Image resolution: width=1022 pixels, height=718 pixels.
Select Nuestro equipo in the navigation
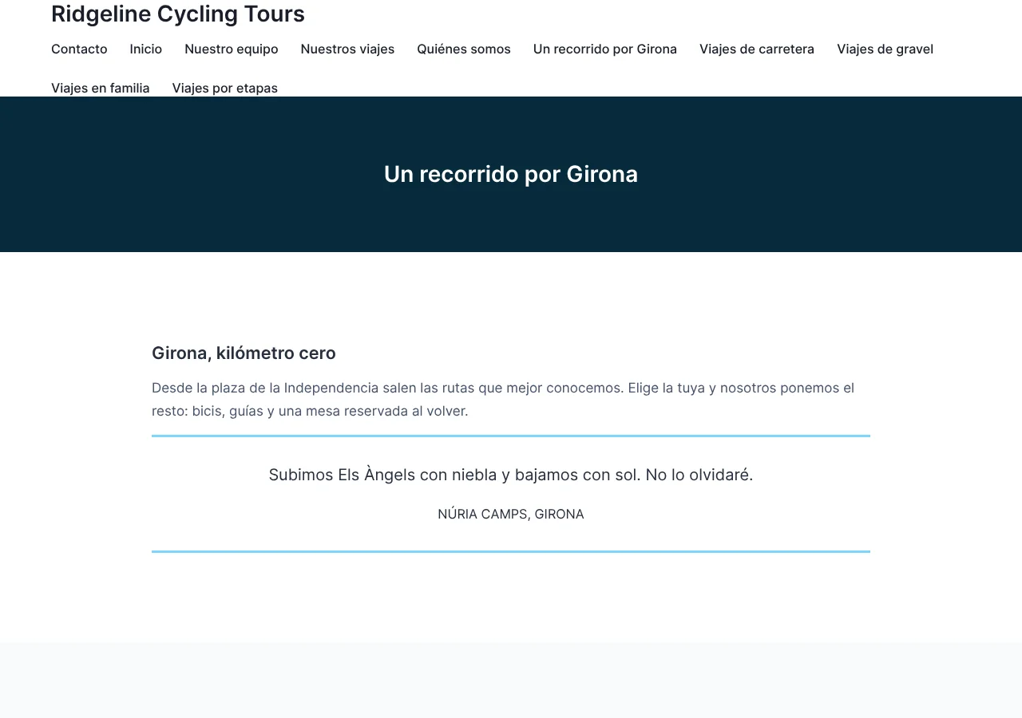click(232, 49)
